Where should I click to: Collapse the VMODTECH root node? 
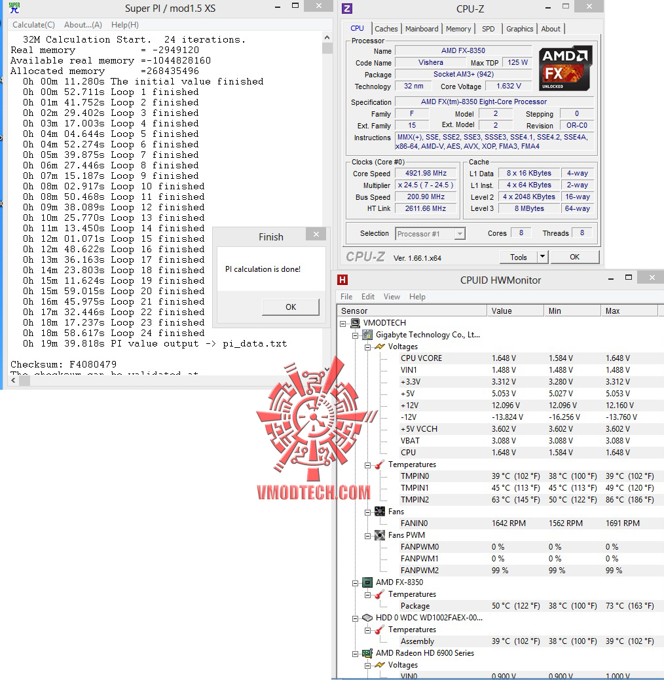tap(343, 324)
